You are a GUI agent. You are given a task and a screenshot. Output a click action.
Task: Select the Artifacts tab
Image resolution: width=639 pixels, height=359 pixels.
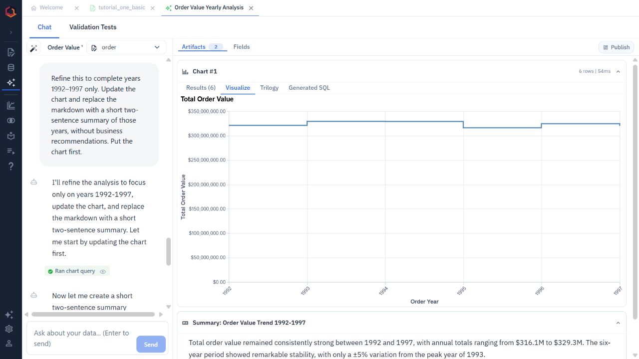(x=202, y=47)
